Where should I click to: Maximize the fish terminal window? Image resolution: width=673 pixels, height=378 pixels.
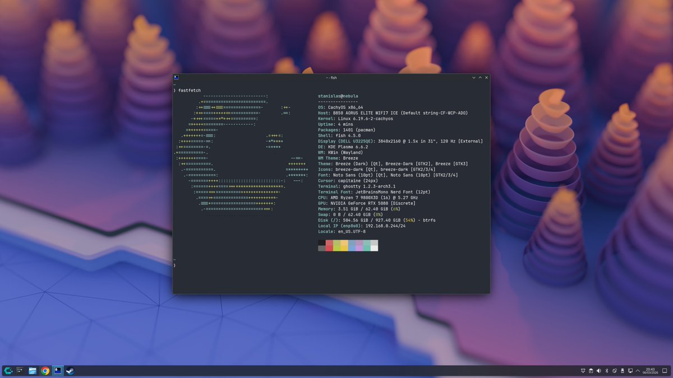[x=480, y=77]
